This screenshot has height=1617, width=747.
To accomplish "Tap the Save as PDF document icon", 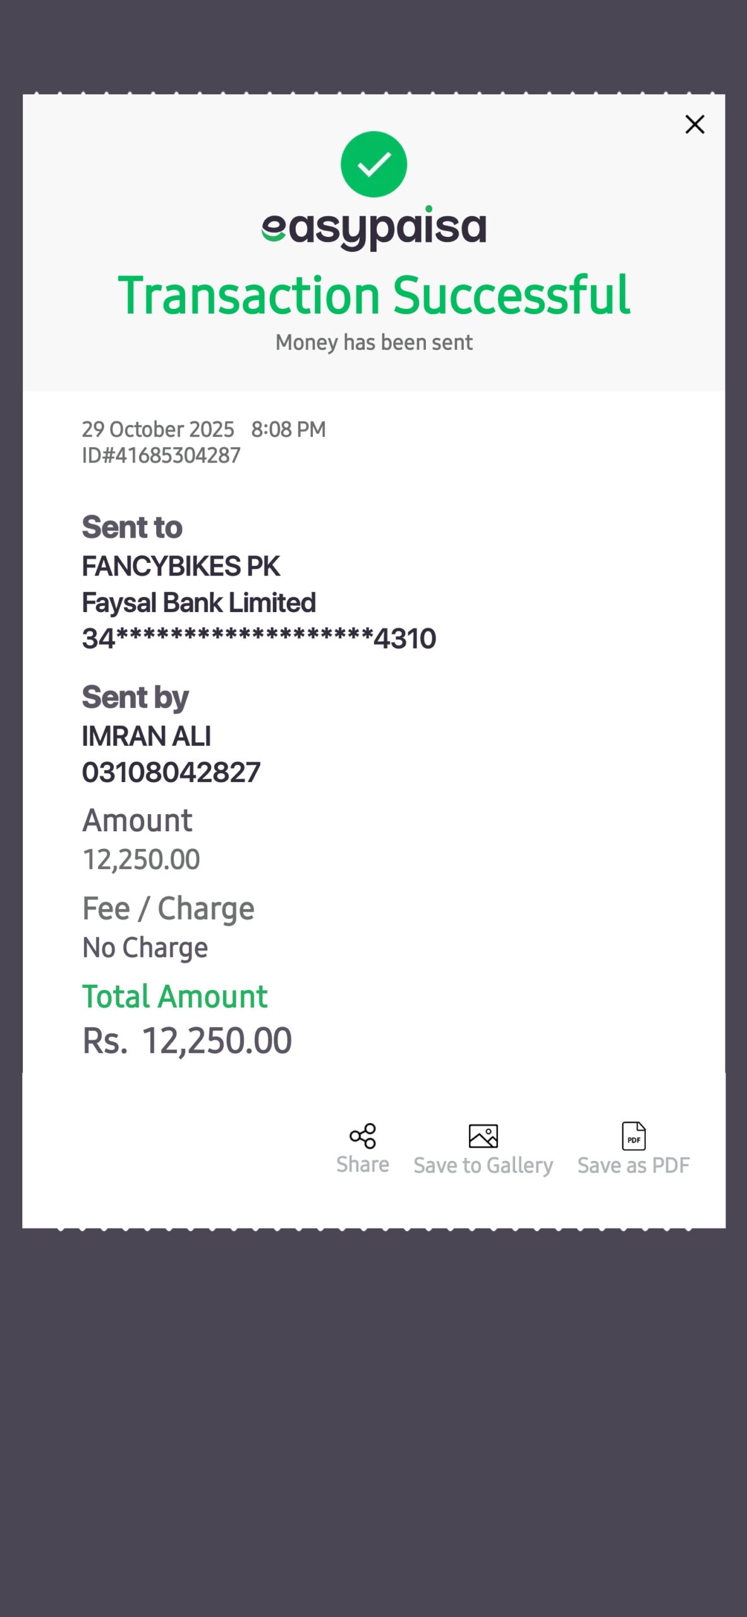I will point(633,1136).
